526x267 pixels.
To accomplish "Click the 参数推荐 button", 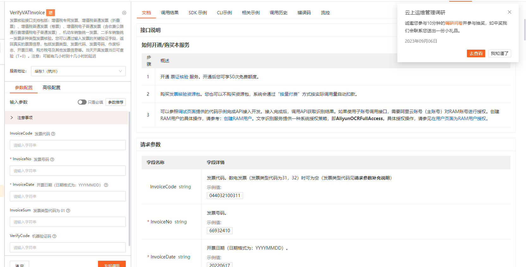I will click(x=116, y=102).
